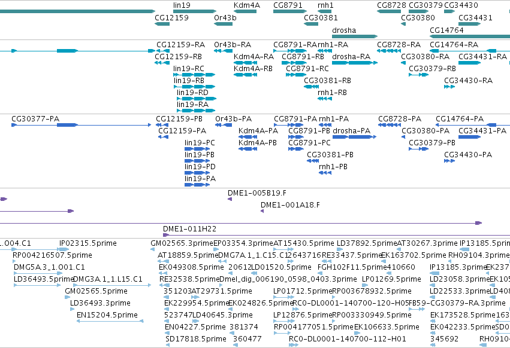Select the gene label reading exactly "CG8791"
This screenshot has height=348, width=510.
click(288, 5)
